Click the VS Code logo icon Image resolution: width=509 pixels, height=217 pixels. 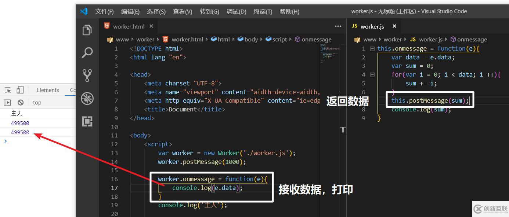(84, 11)
